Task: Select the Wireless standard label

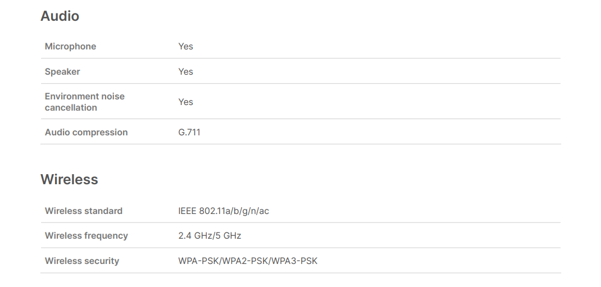Action: 83,211
